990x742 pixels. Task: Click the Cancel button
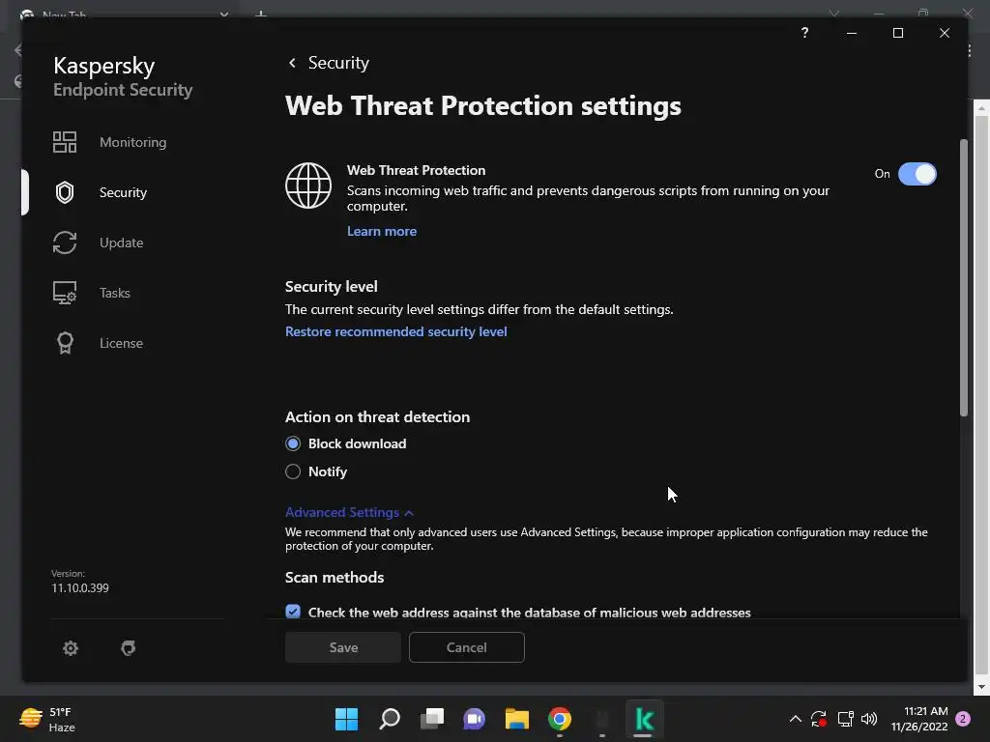(467, 647)
